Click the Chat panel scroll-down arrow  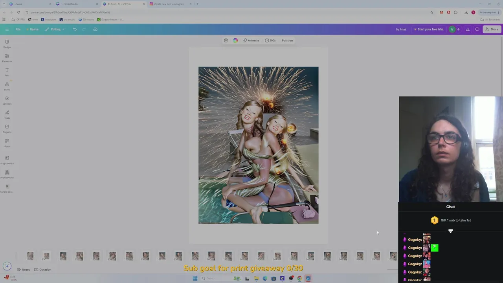tap(451, 231)
